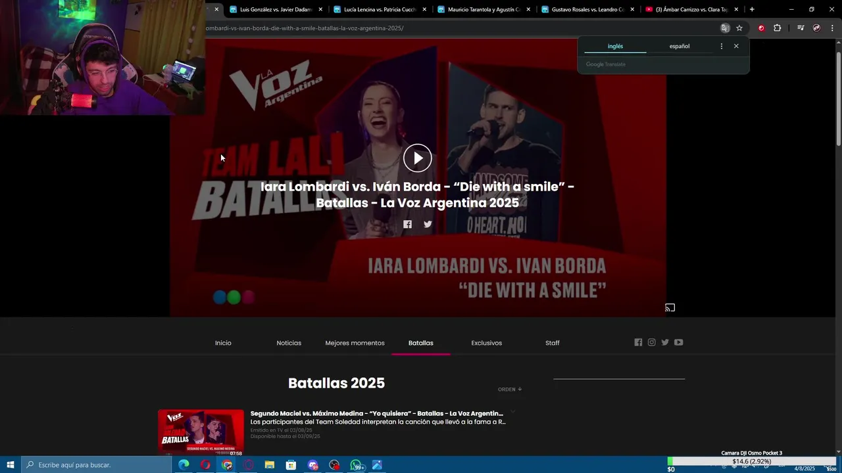
Task: Open the Noticias section
Action: [289, 343]
